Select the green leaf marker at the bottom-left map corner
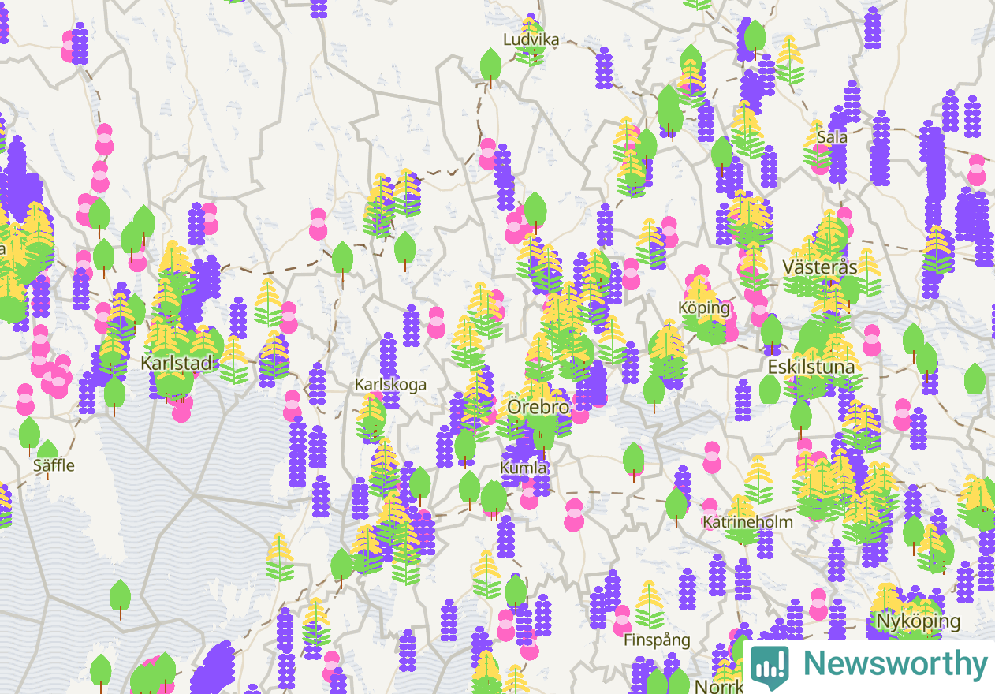The height and width of the screenshot is (694, 995). click(101, 674)
